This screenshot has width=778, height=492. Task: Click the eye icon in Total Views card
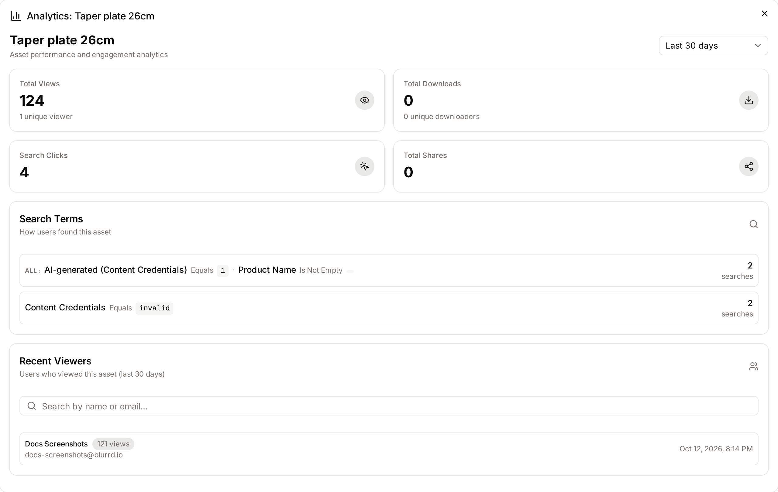(x=364, y=101)
